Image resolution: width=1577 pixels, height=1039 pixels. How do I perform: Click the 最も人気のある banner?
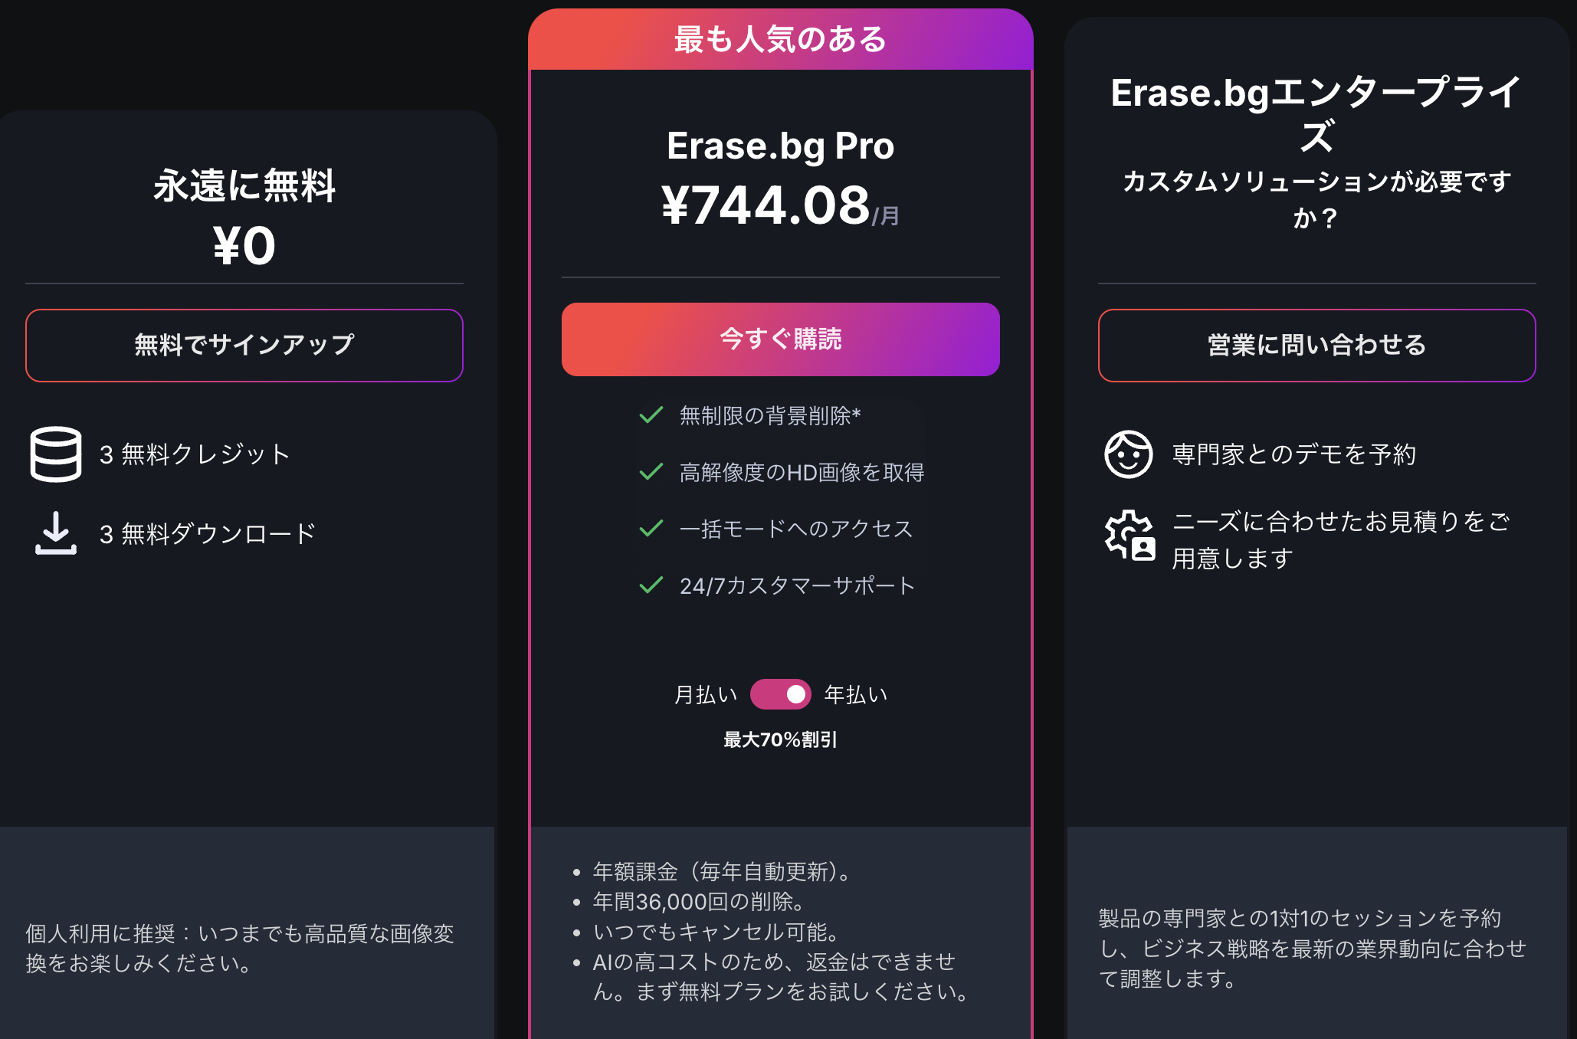(x=781, y=39)
